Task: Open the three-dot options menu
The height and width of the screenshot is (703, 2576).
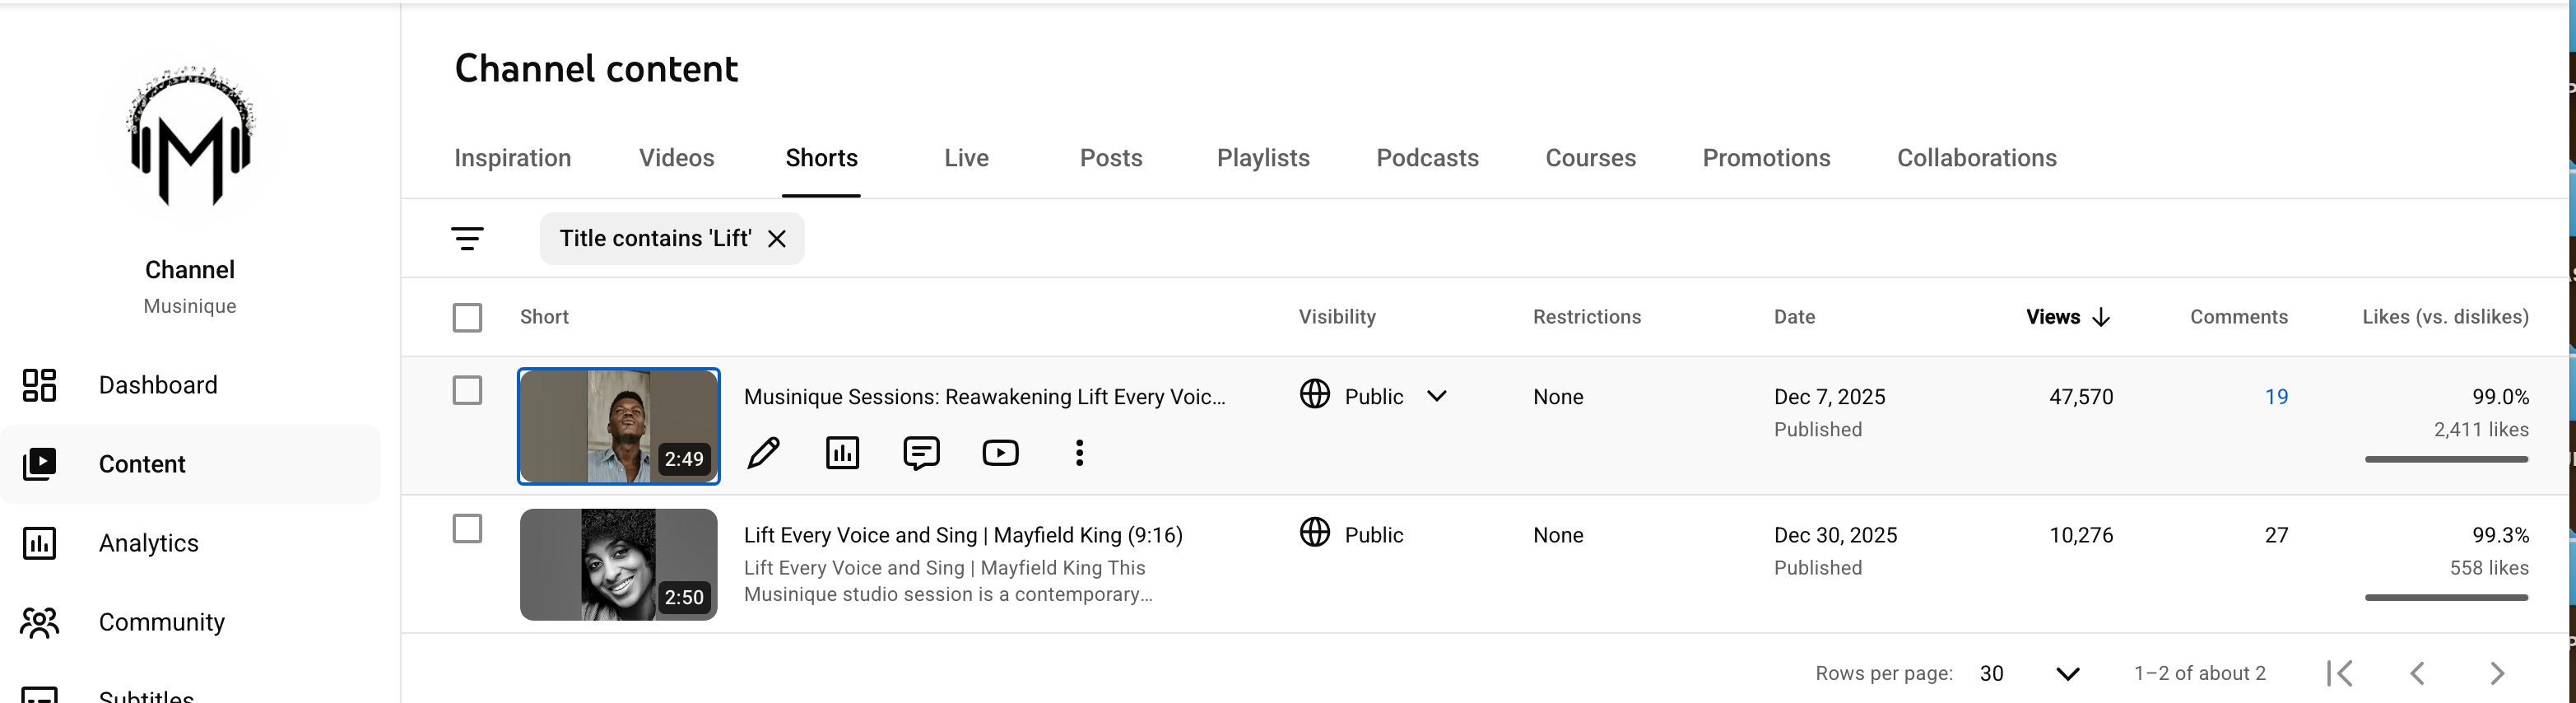Action: 1079,453
